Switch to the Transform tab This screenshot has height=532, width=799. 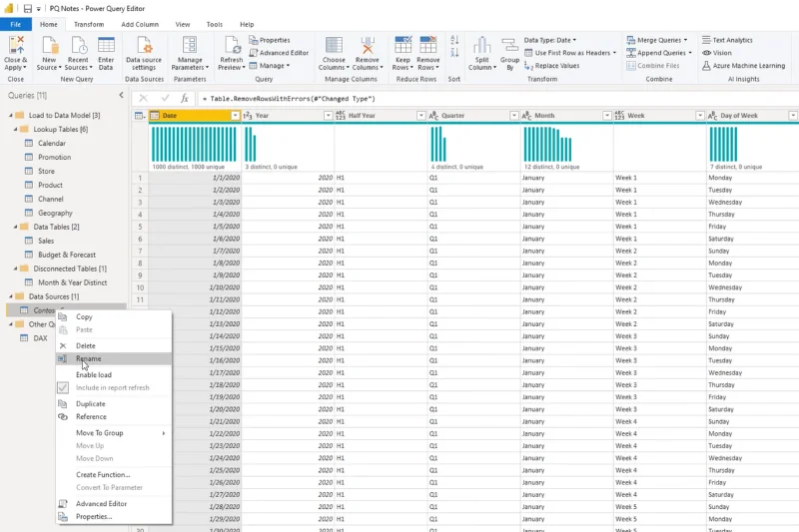[89, 24]
